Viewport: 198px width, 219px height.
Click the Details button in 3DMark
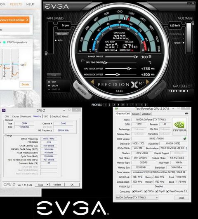pyautogui.click(x=25, y=85)
